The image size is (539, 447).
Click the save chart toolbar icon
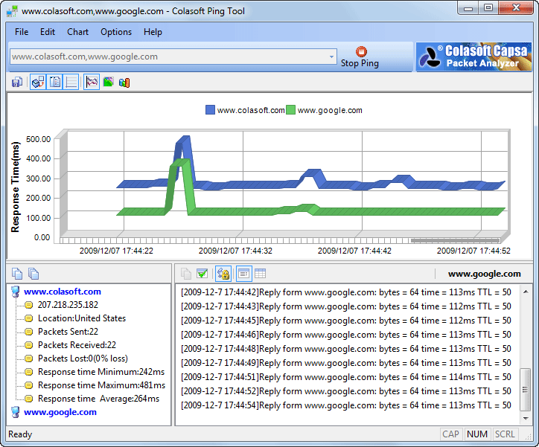(x=17, y=83)
